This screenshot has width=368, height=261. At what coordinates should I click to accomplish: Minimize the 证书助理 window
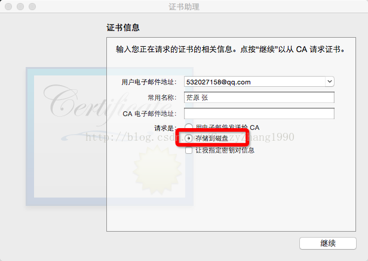20,7
